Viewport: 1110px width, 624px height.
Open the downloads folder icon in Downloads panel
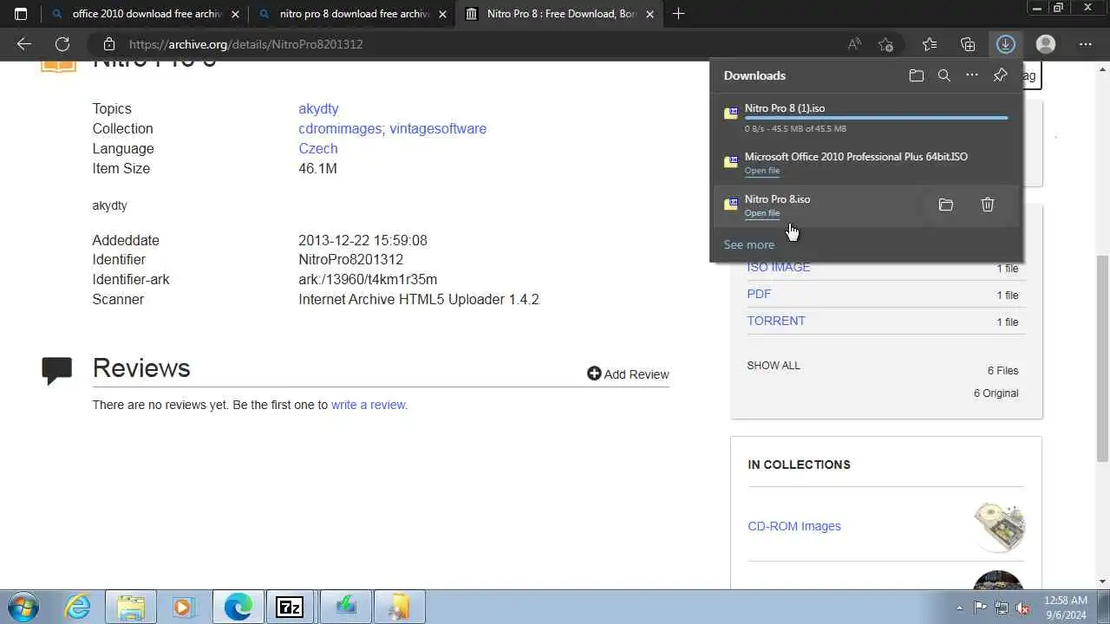[917, 75]
